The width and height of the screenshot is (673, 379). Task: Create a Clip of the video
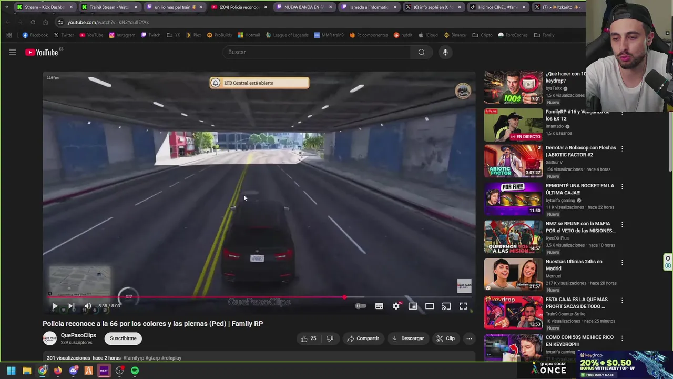click(x=446, y=338)
